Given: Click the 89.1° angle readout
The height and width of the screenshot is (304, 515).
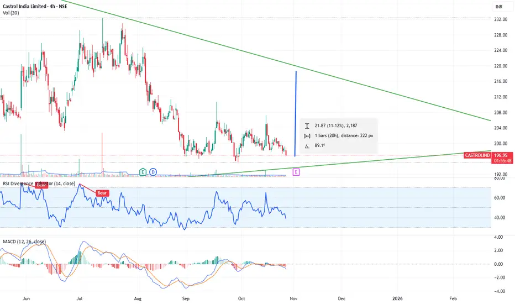Looking at the screenshot, I should tap(319, 145).
